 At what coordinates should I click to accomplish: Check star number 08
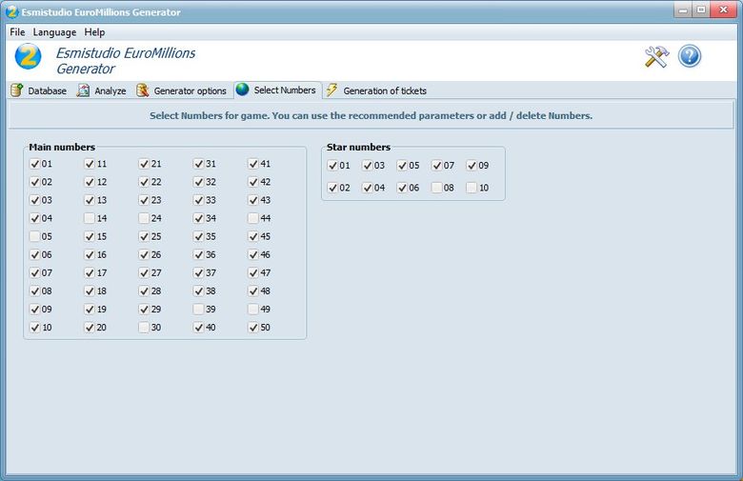point(436,188)
